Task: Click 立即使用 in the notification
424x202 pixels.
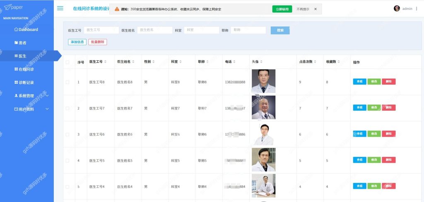Action: click(x=282, y=9)
